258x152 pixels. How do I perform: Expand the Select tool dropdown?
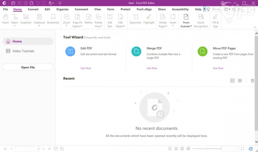coord(15,26)
